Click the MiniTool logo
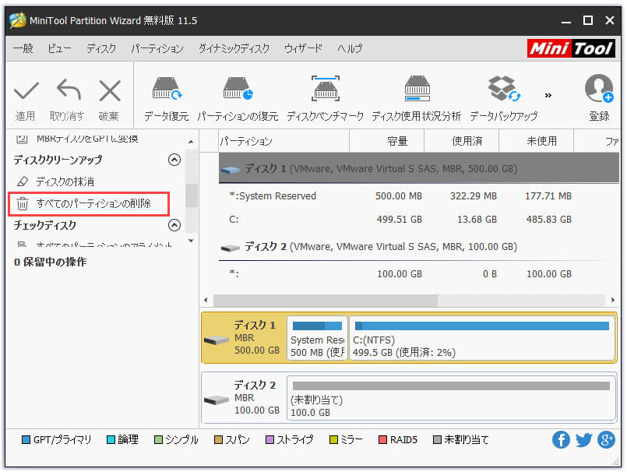627x472 pixels. click(571, 49)
